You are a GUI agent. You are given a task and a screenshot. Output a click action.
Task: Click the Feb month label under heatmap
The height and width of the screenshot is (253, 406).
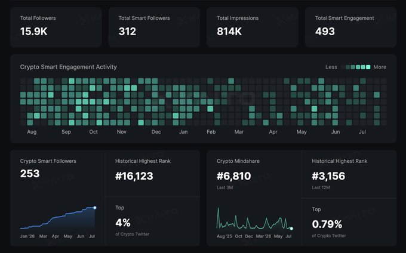pyautogui.click(x=211, y=132)
